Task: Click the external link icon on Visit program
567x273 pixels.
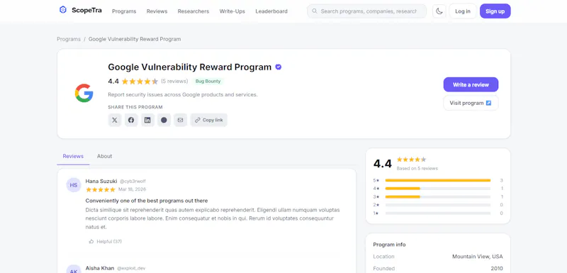Action: (488, 103)
